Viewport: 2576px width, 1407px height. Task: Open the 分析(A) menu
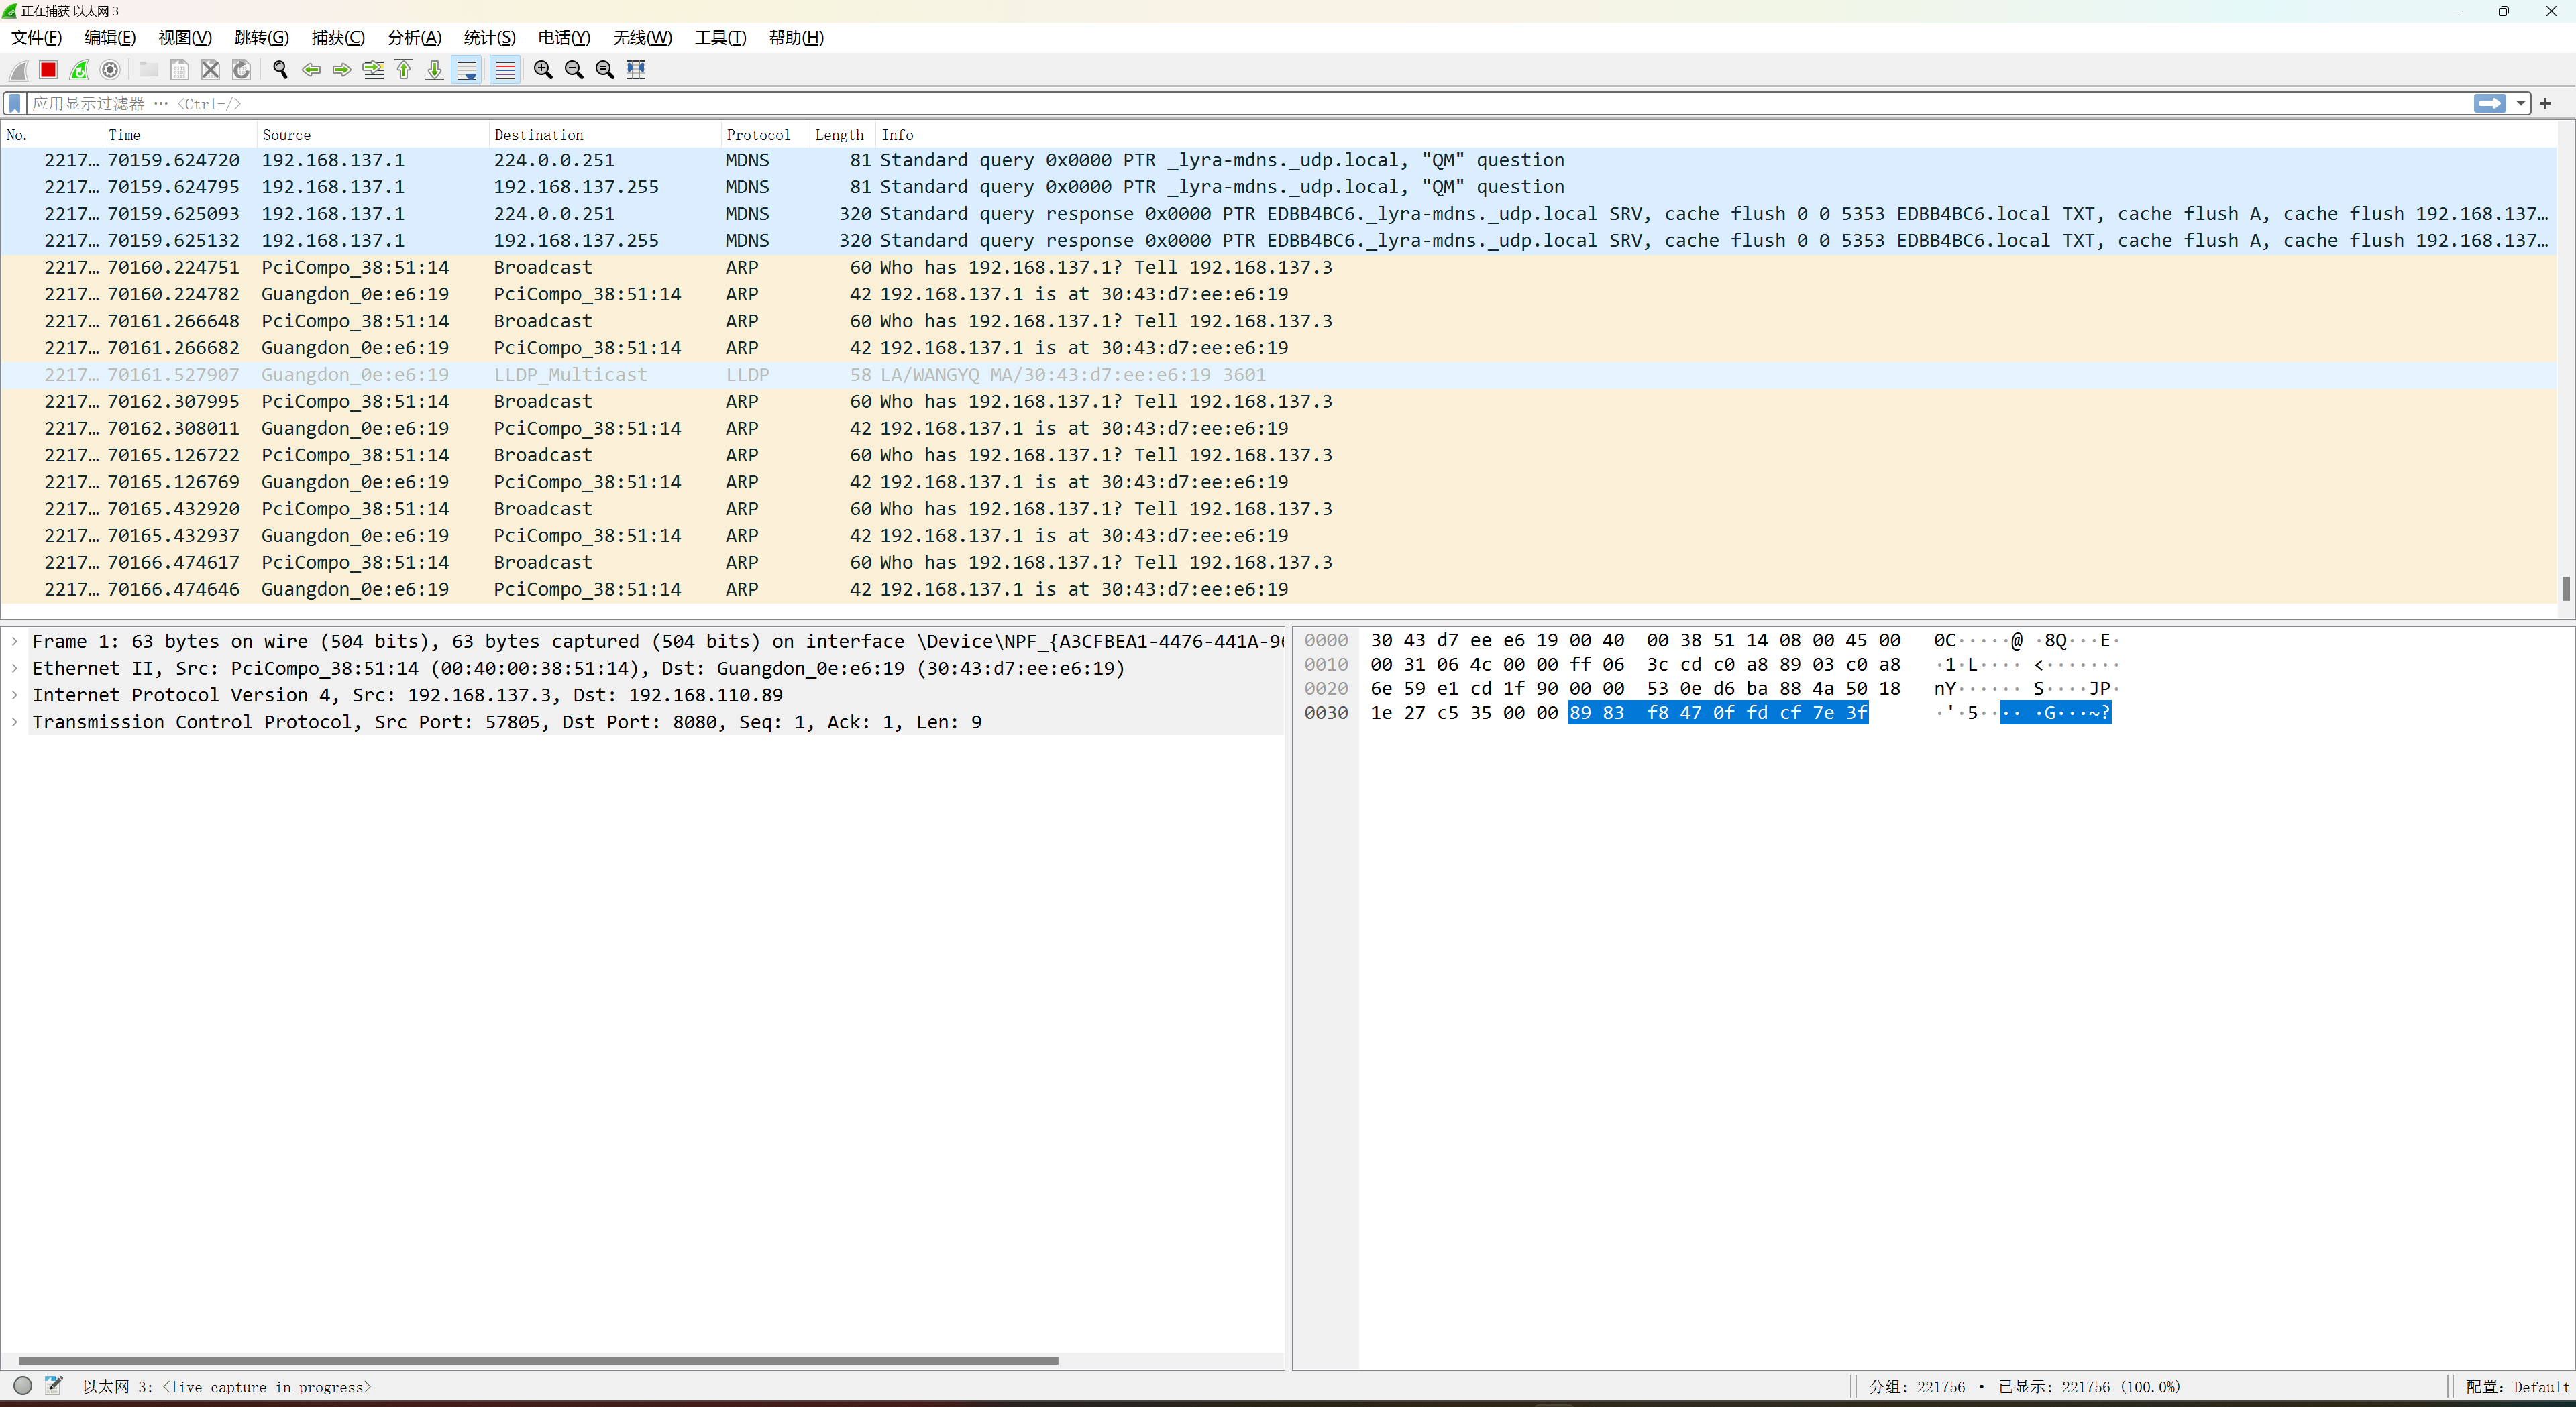[414, 37]
